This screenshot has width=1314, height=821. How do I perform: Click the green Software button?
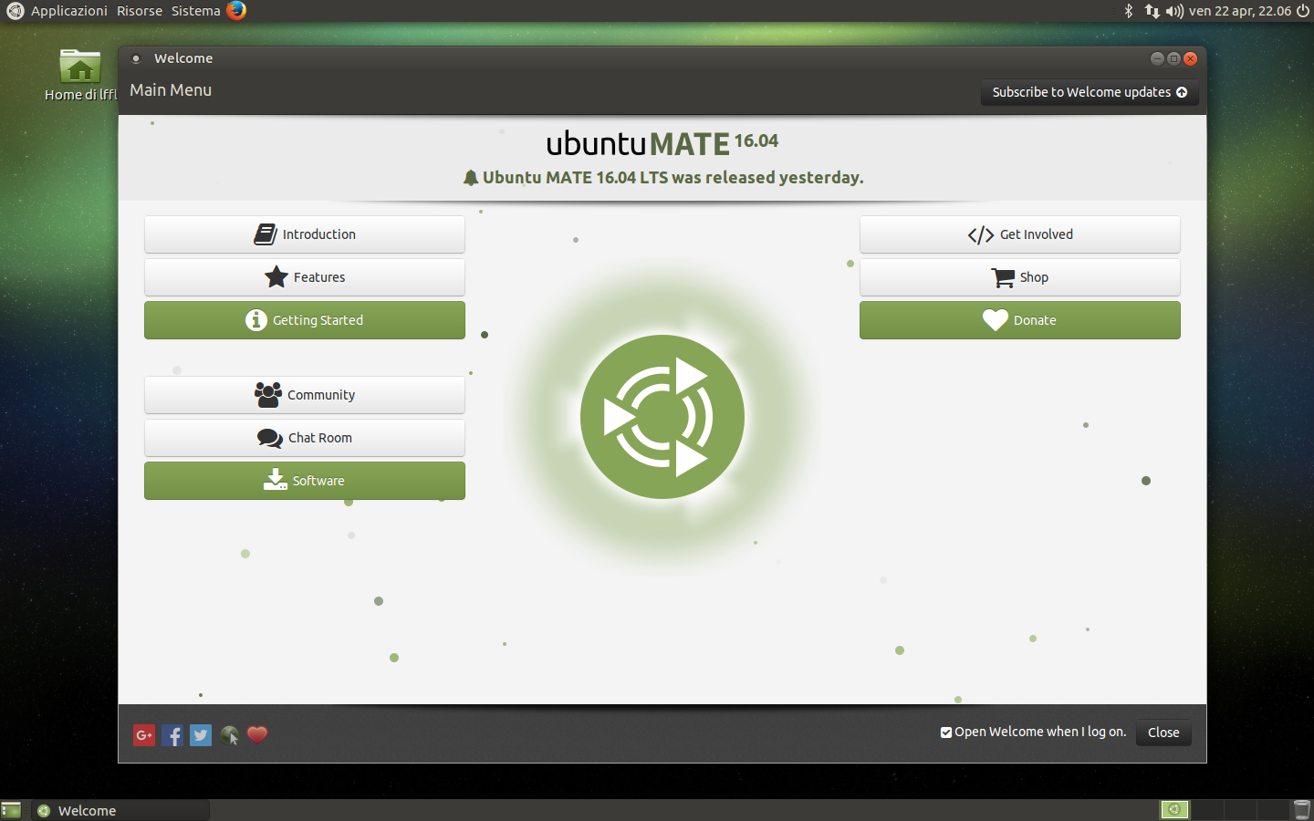tap(305, 481)
